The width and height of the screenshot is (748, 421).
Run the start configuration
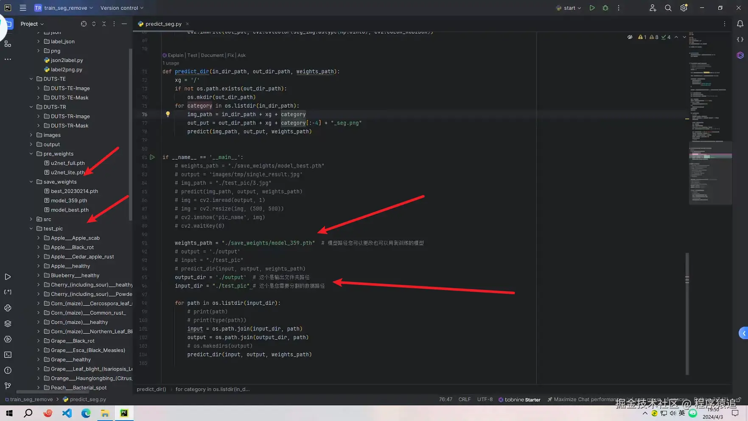592,8
